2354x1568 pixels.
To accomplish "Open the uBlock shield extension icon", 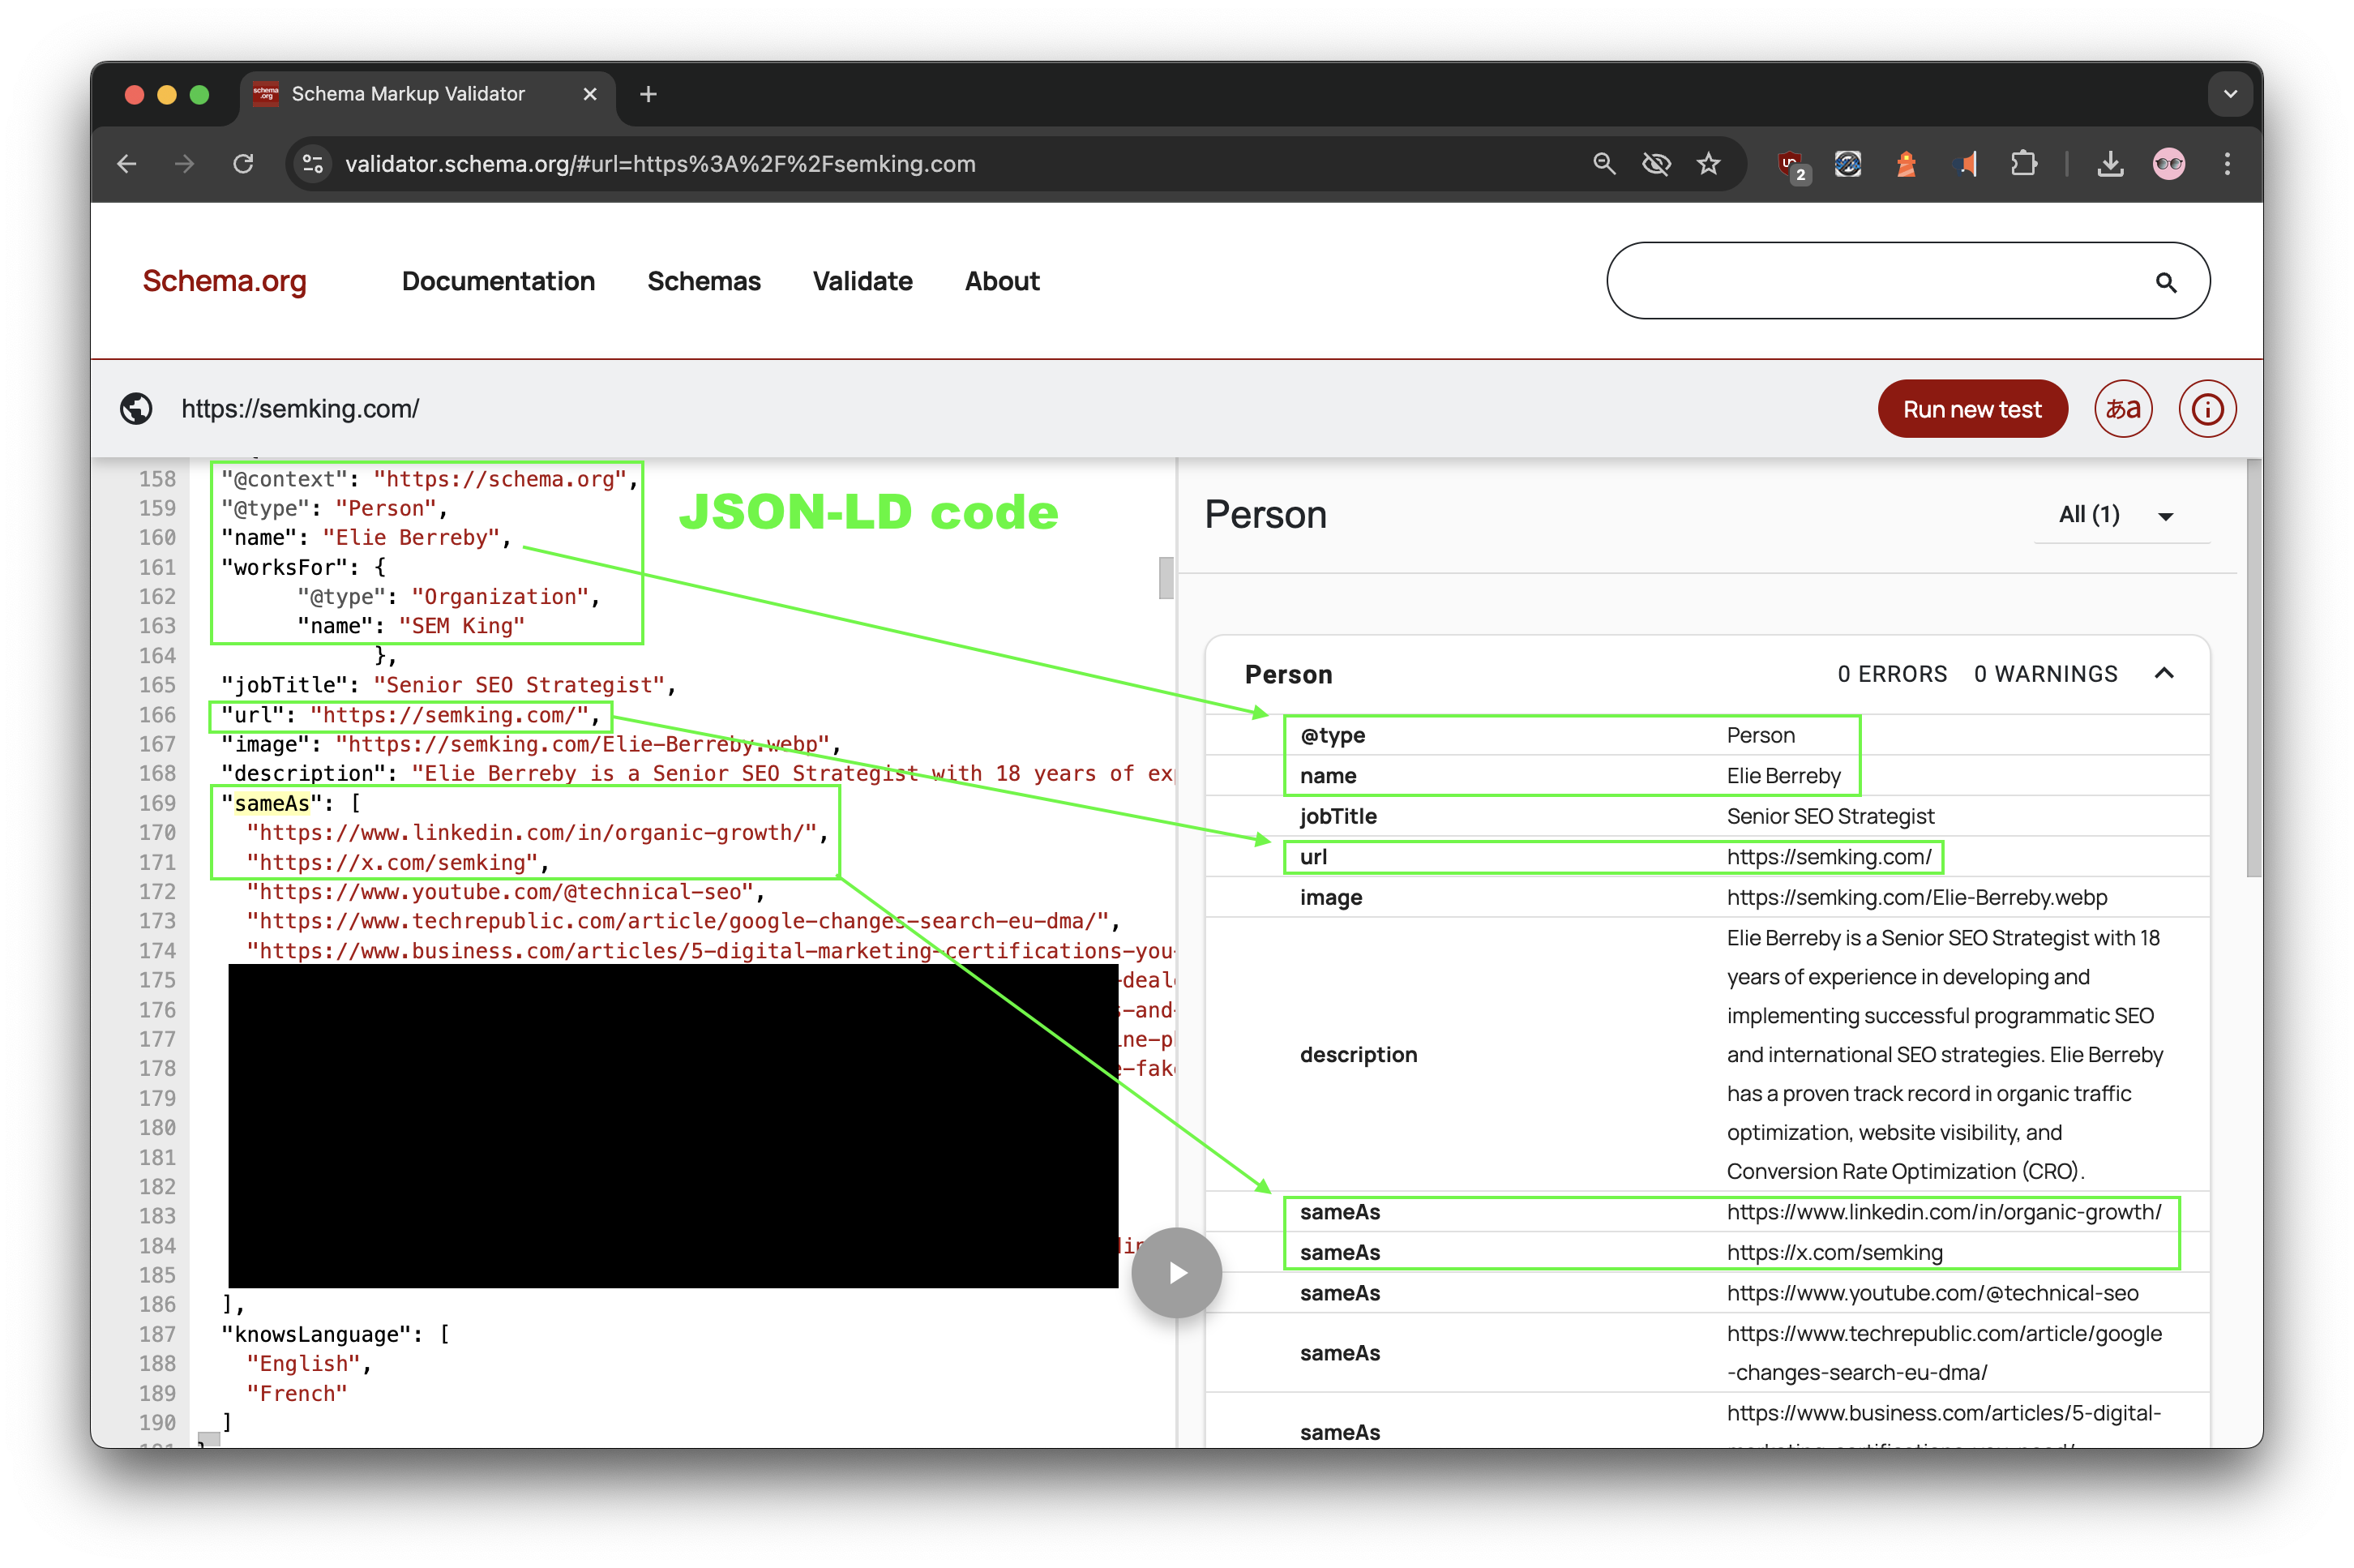I will click(x=1791, y=165).
